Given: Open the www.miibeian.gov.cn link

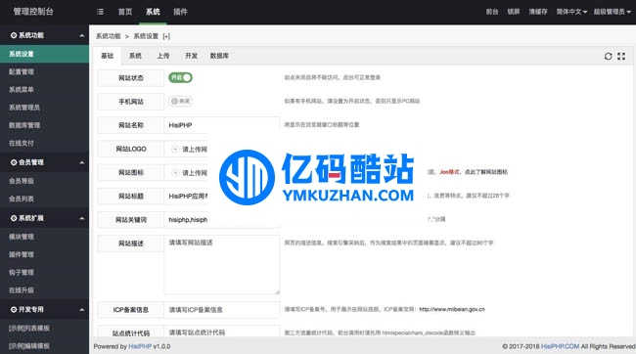Looking at the screenshot, I should pyautogui.click(x=452, y=309).
